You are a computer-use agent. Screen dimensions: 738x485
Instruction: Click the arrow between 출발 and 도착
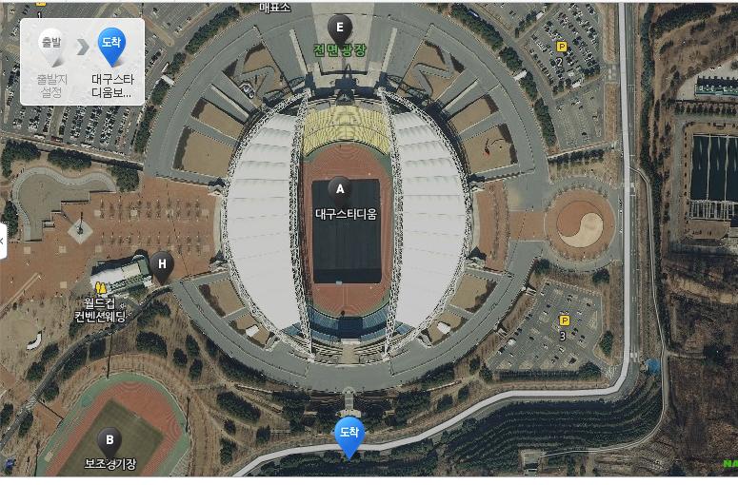coord(82,47)
